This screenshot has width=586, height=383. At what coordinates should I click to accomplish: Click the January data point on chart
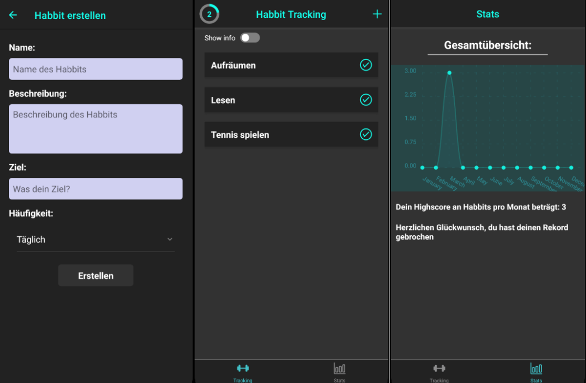[x=423, y=167]
